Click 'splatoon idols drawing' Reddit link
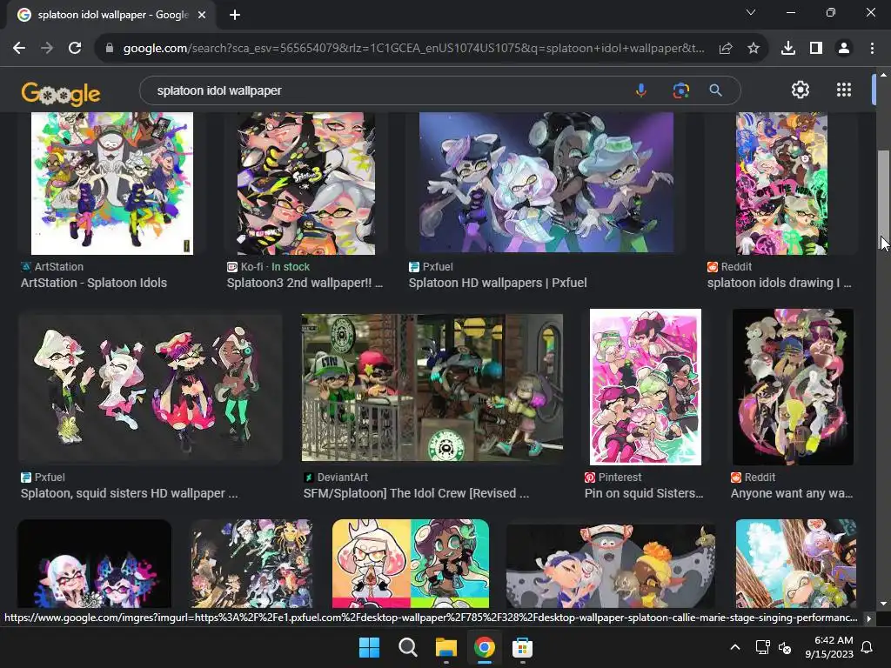Screen dimensions: 891x668 [x=779, y=283]
